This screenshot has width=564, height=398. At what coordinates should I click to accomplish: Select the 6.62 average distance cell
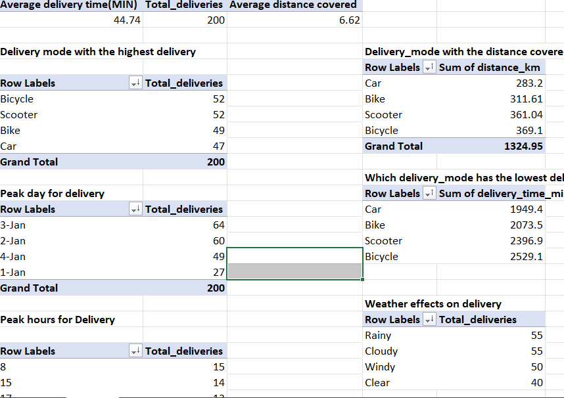[x=295, y=20]
